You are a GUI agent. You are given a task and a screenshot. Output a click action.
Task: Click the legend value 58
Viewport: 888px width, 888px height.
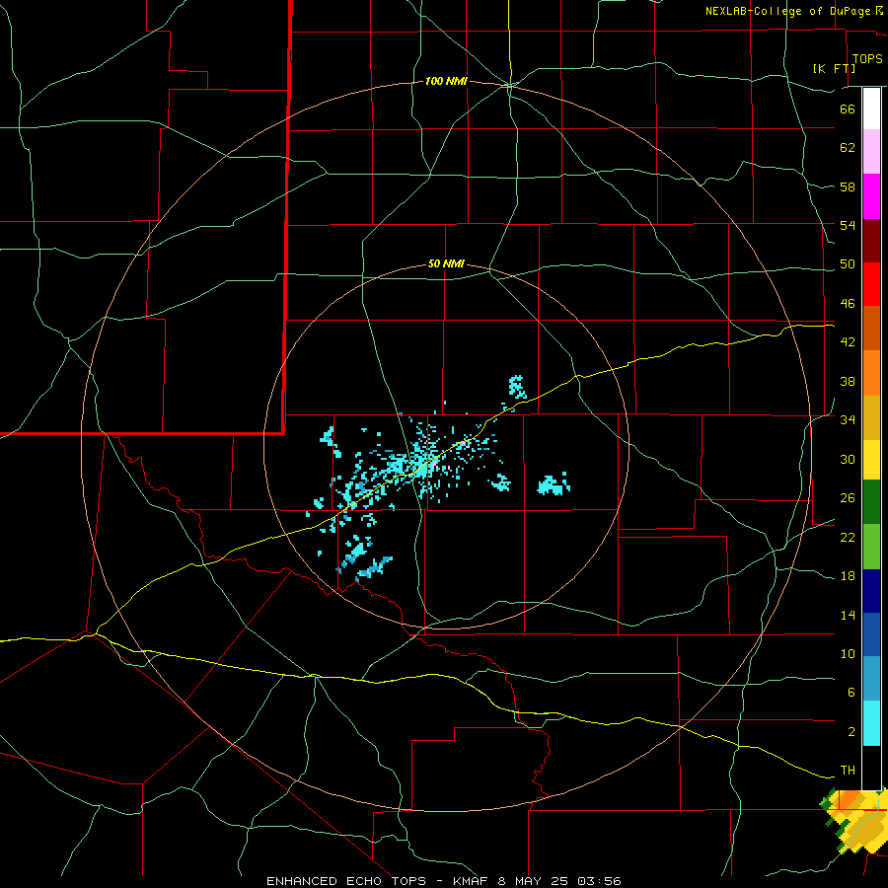click(848, 186)
